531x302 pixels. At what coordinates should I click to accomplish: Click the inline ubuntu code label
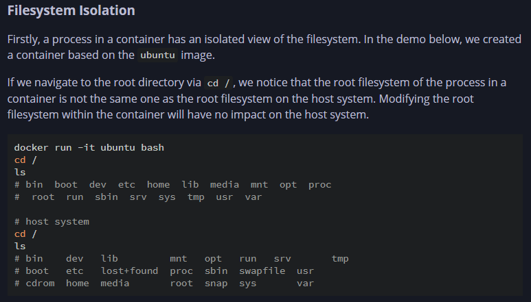(x=157, y=55)
